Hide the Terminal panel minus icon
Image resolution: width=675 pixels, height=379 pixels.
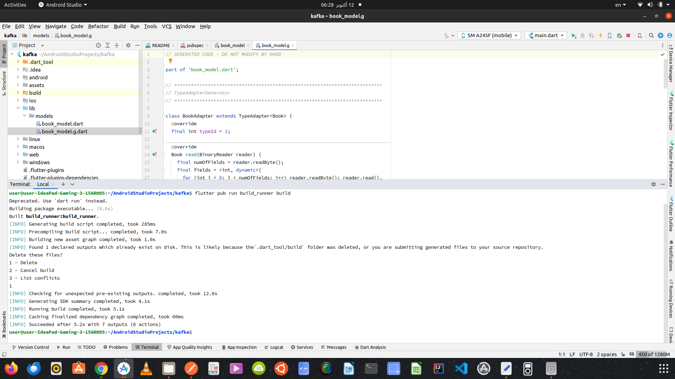(x=663, y=184)
